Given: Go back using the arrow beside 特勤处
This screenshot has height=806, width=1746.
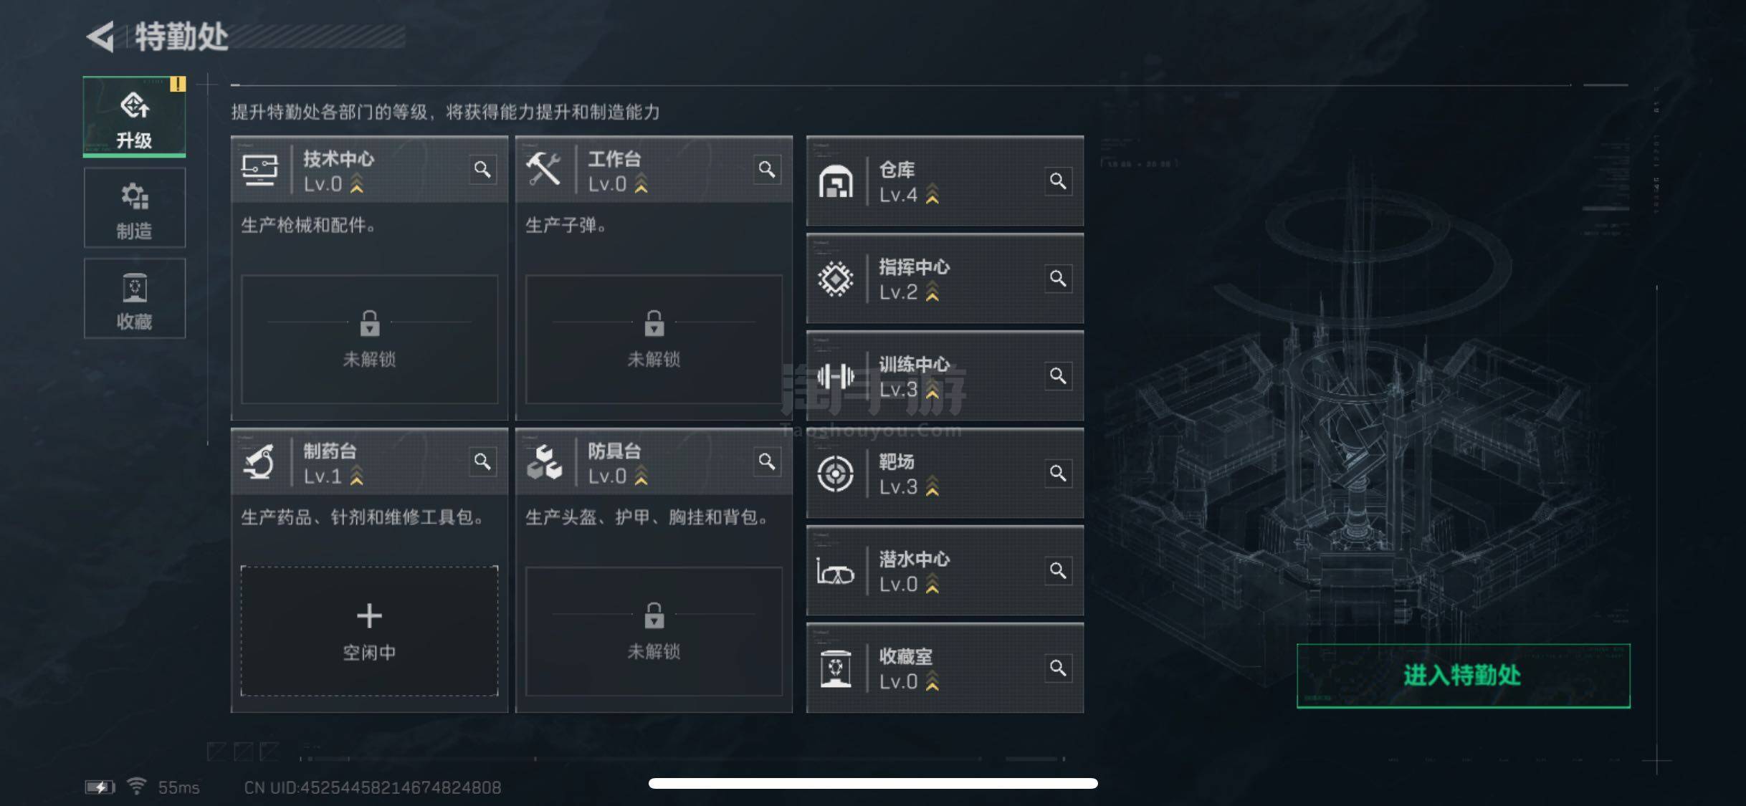Looking at the screenshot, I should coord(100,37).
